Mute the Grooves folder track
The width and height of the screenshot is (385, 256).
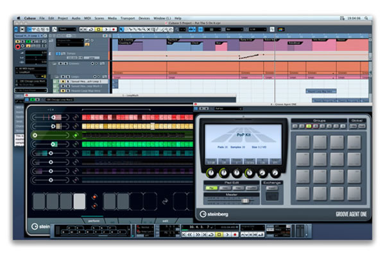point(61,64)
